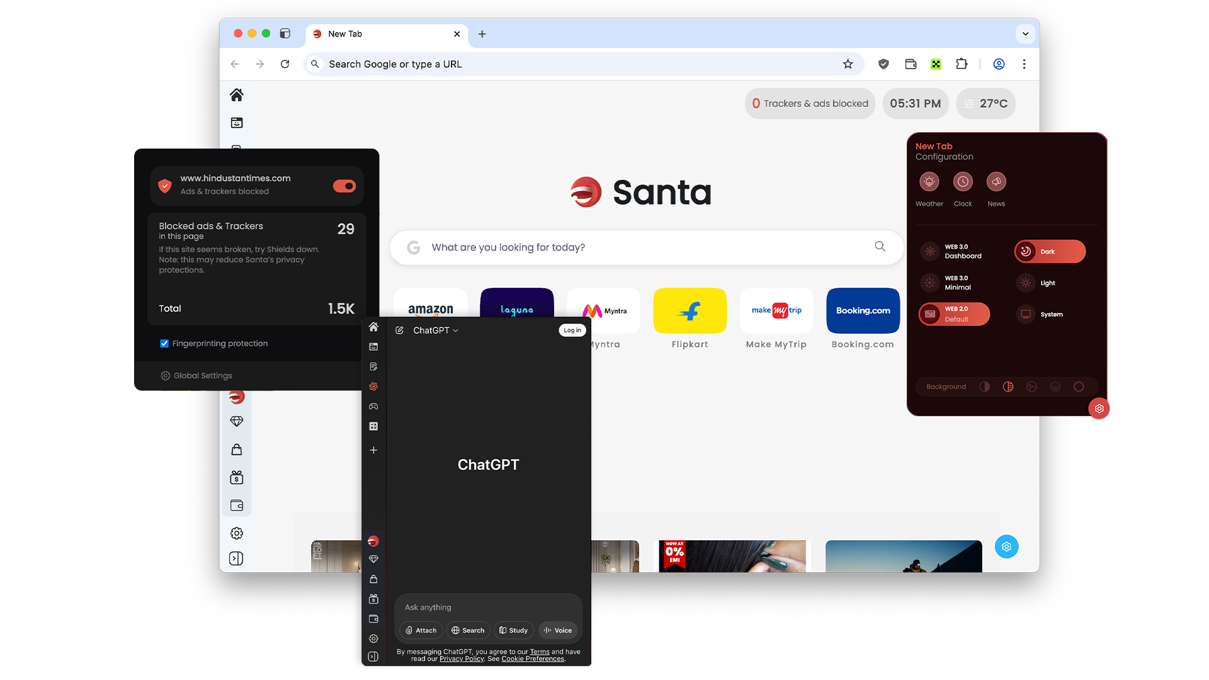Click the tab search chevron at top right
This screenshot has height=680, width=1209.
click(x=1025, y=34)
